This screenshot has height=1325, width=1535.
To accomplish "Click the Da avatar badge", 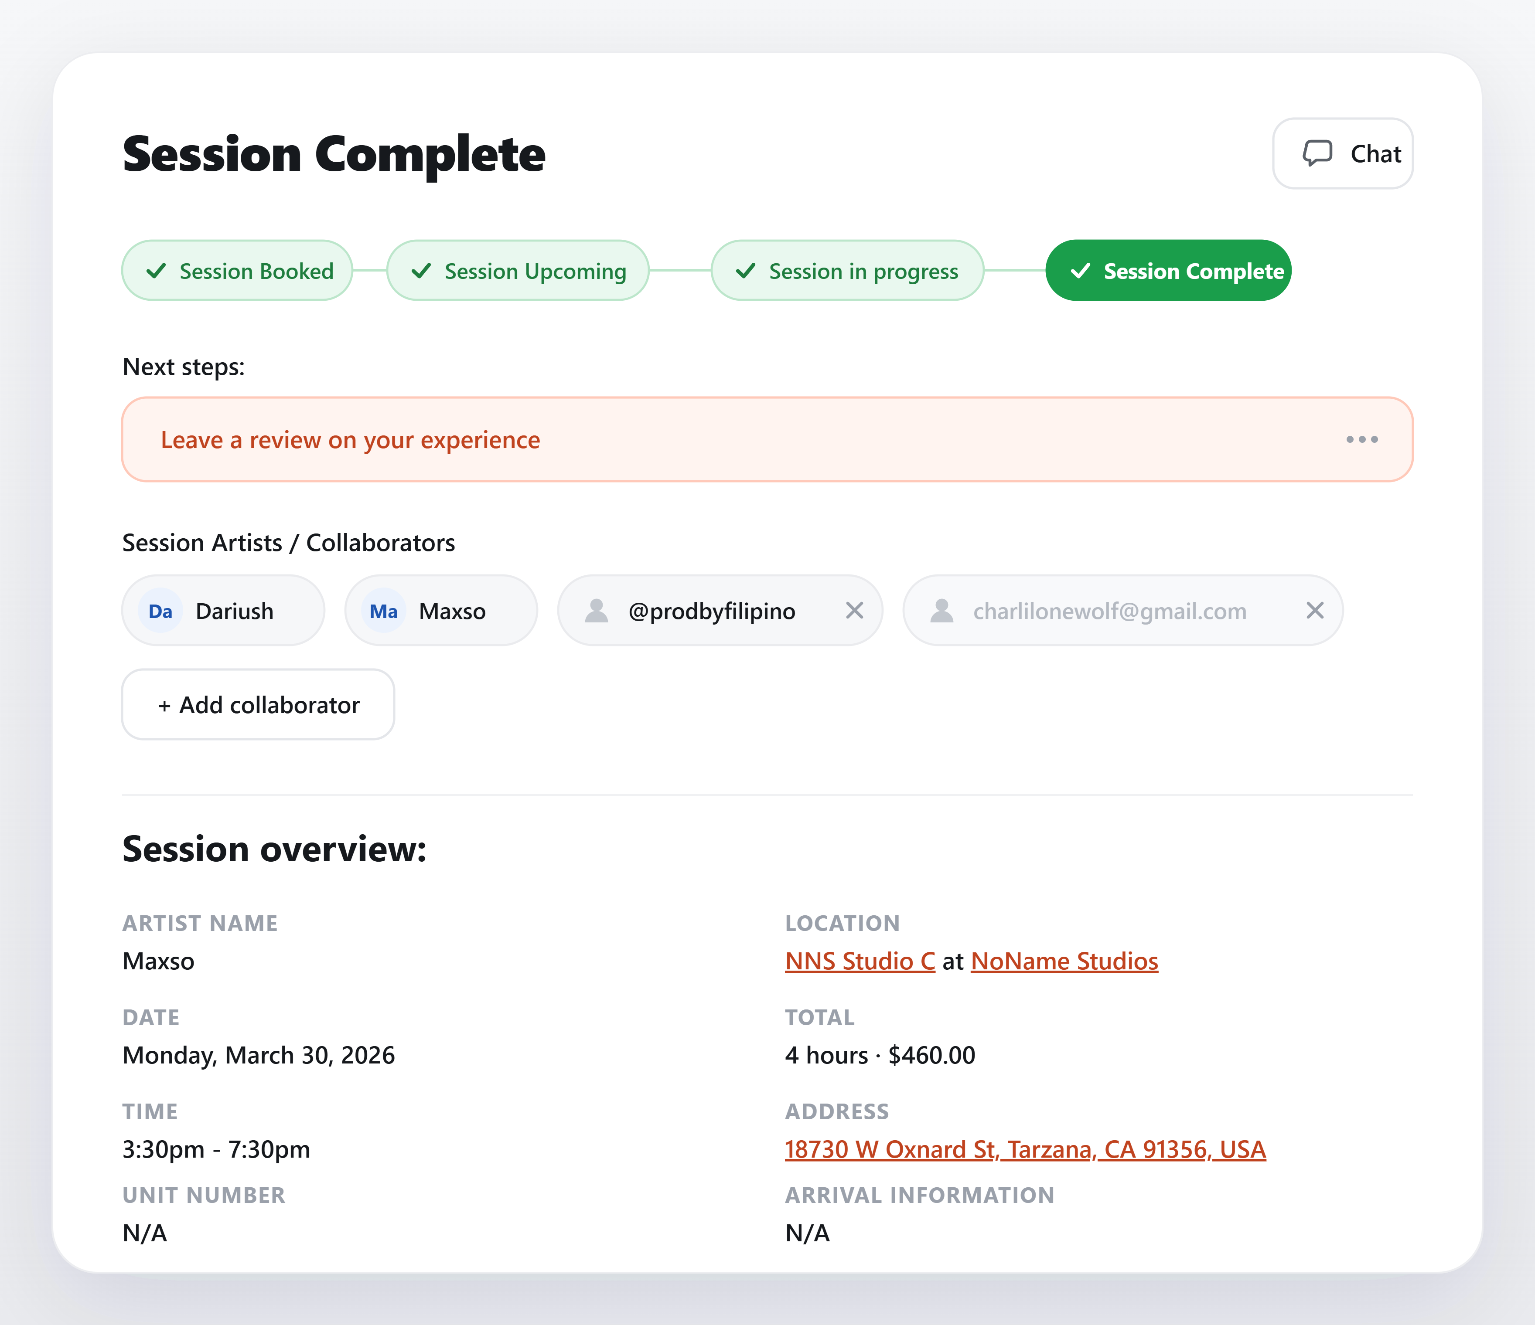I will 160,611.
